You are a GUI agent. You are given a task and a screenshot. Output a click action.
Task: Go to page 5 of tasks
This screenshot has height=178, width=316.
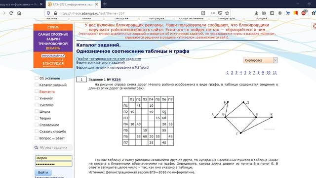point(245,73)
